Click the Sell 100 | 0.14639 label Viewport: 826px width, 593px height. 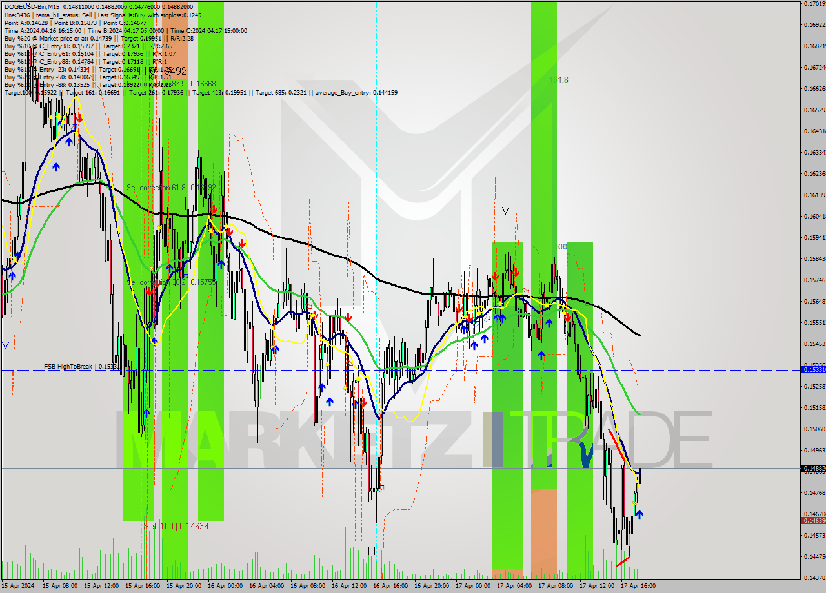tap(176, 526)
